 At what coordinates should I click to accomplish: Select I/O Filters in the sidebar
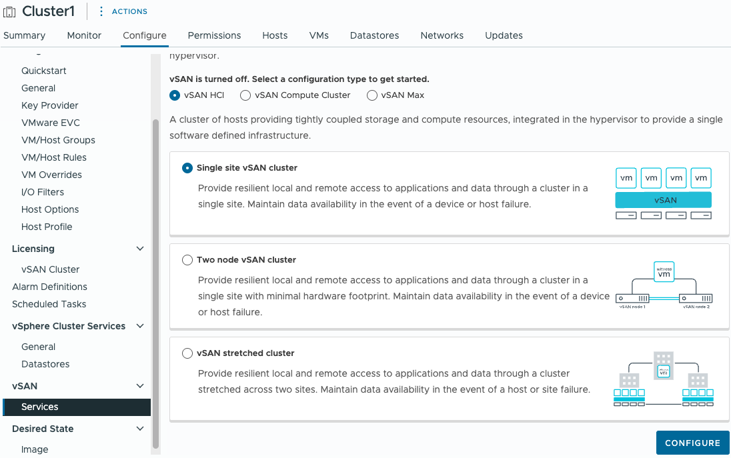[43, 192]
